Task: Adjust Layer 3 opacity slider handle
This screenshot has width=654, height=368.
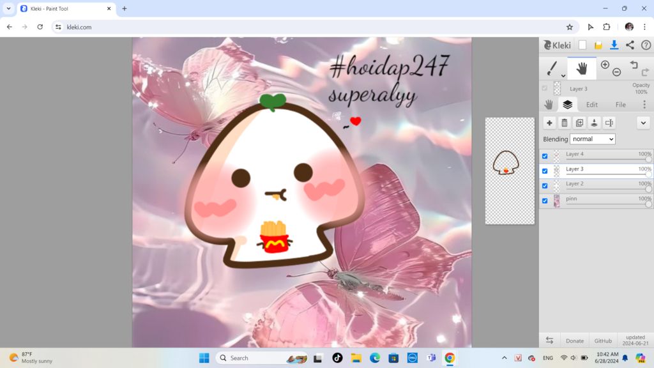Action: 648,174
